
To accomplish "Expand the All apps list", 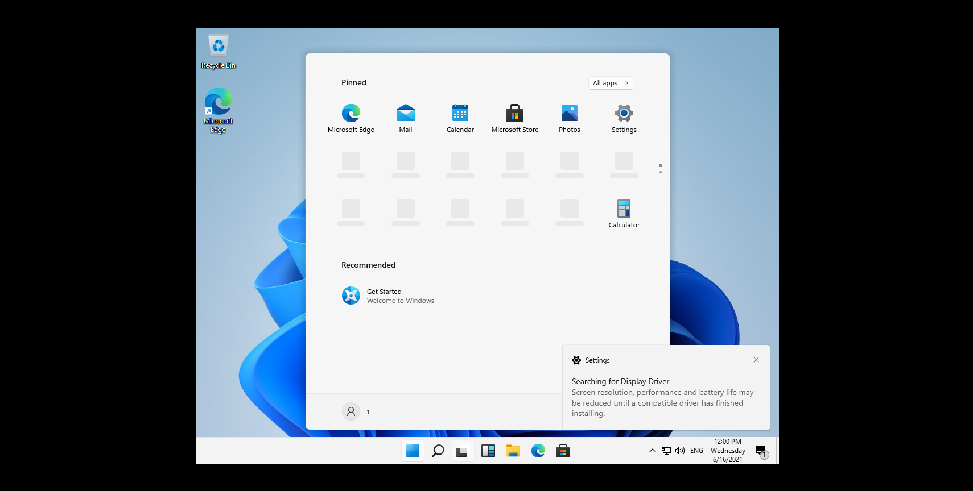I will pyautogui.click(x=610, y=83).
